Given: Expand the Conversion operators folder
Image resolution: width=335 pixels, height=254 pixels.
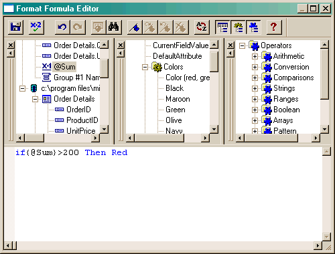Looking at the screenshot, I should coord(255,67).
